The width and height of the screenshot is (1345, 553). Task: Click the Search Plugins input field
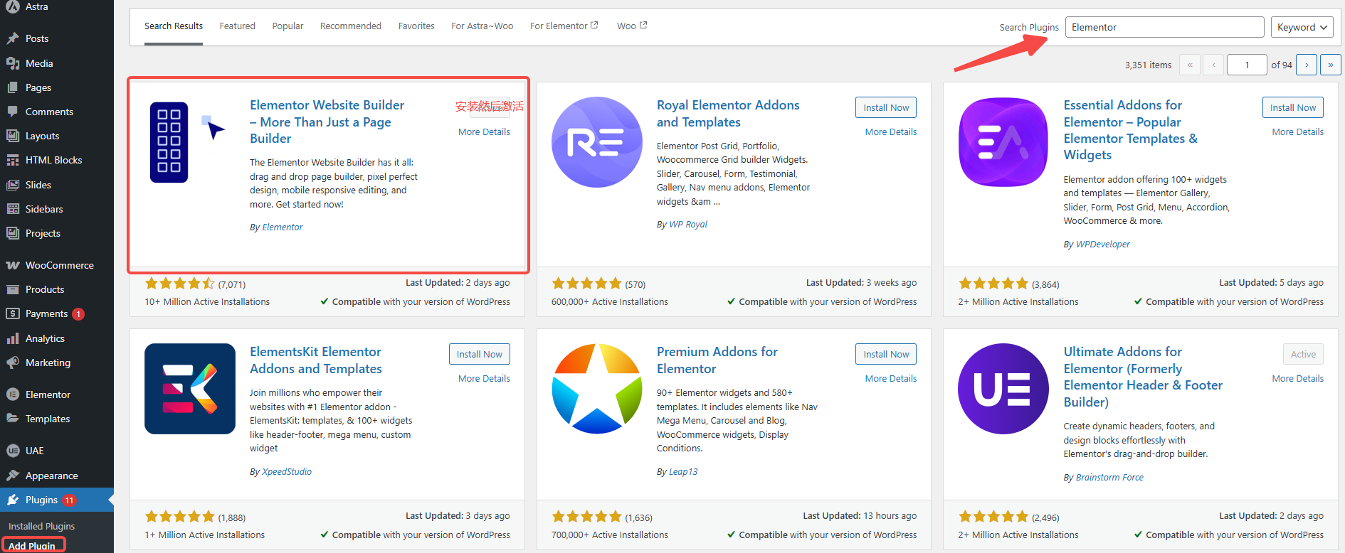[x=1164, y=27]
